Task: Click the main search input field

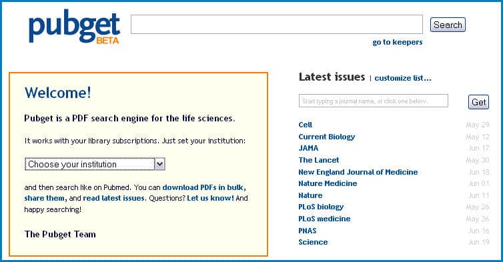Action: click(x=277, y=24)
